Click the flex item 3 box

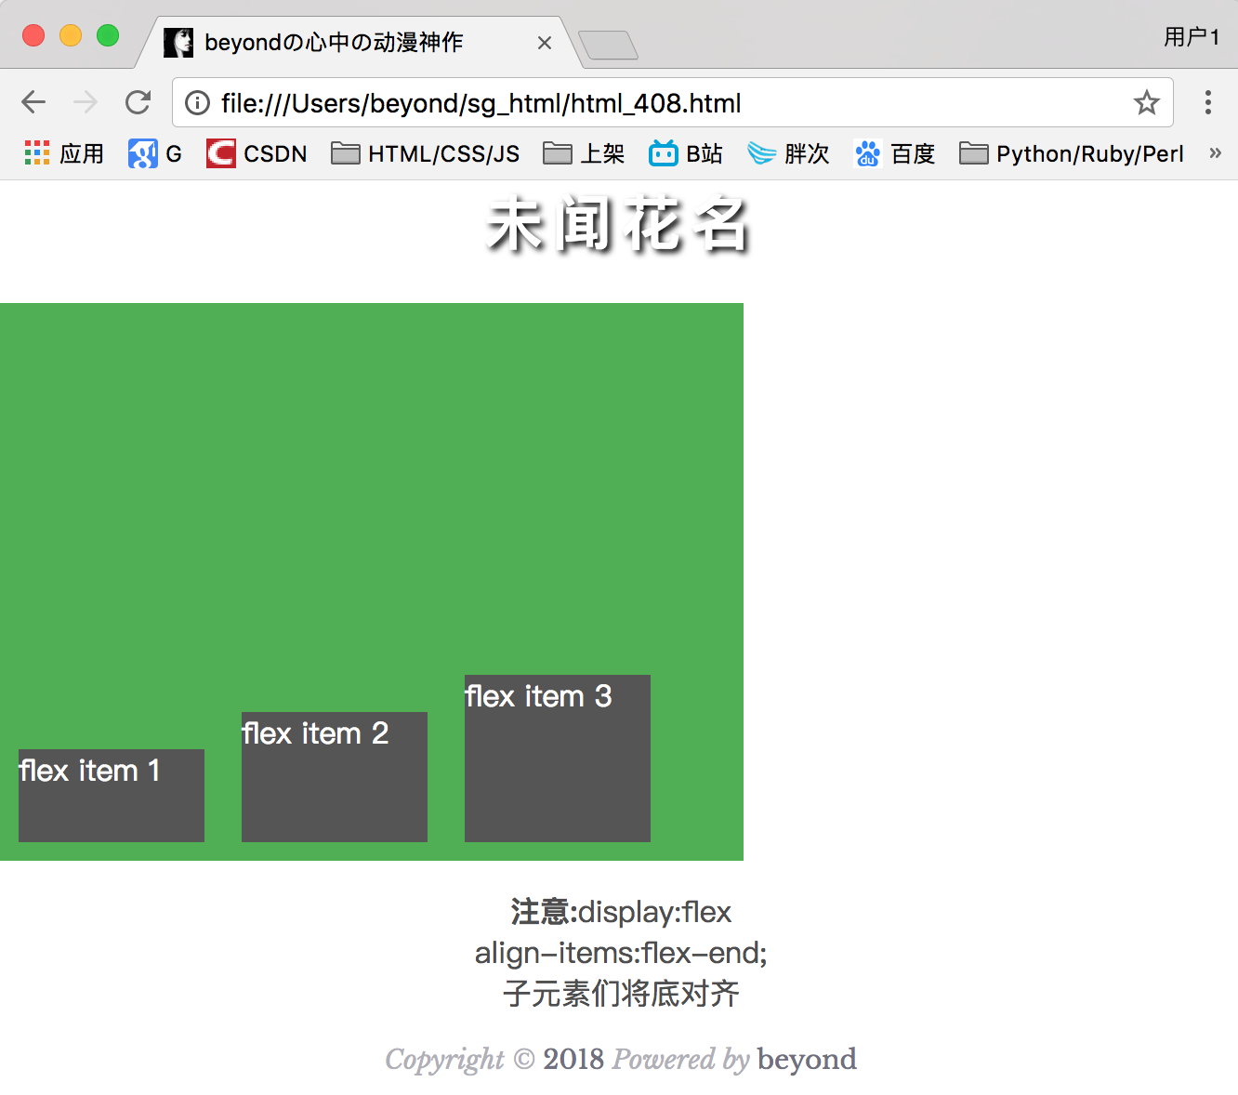558,759
